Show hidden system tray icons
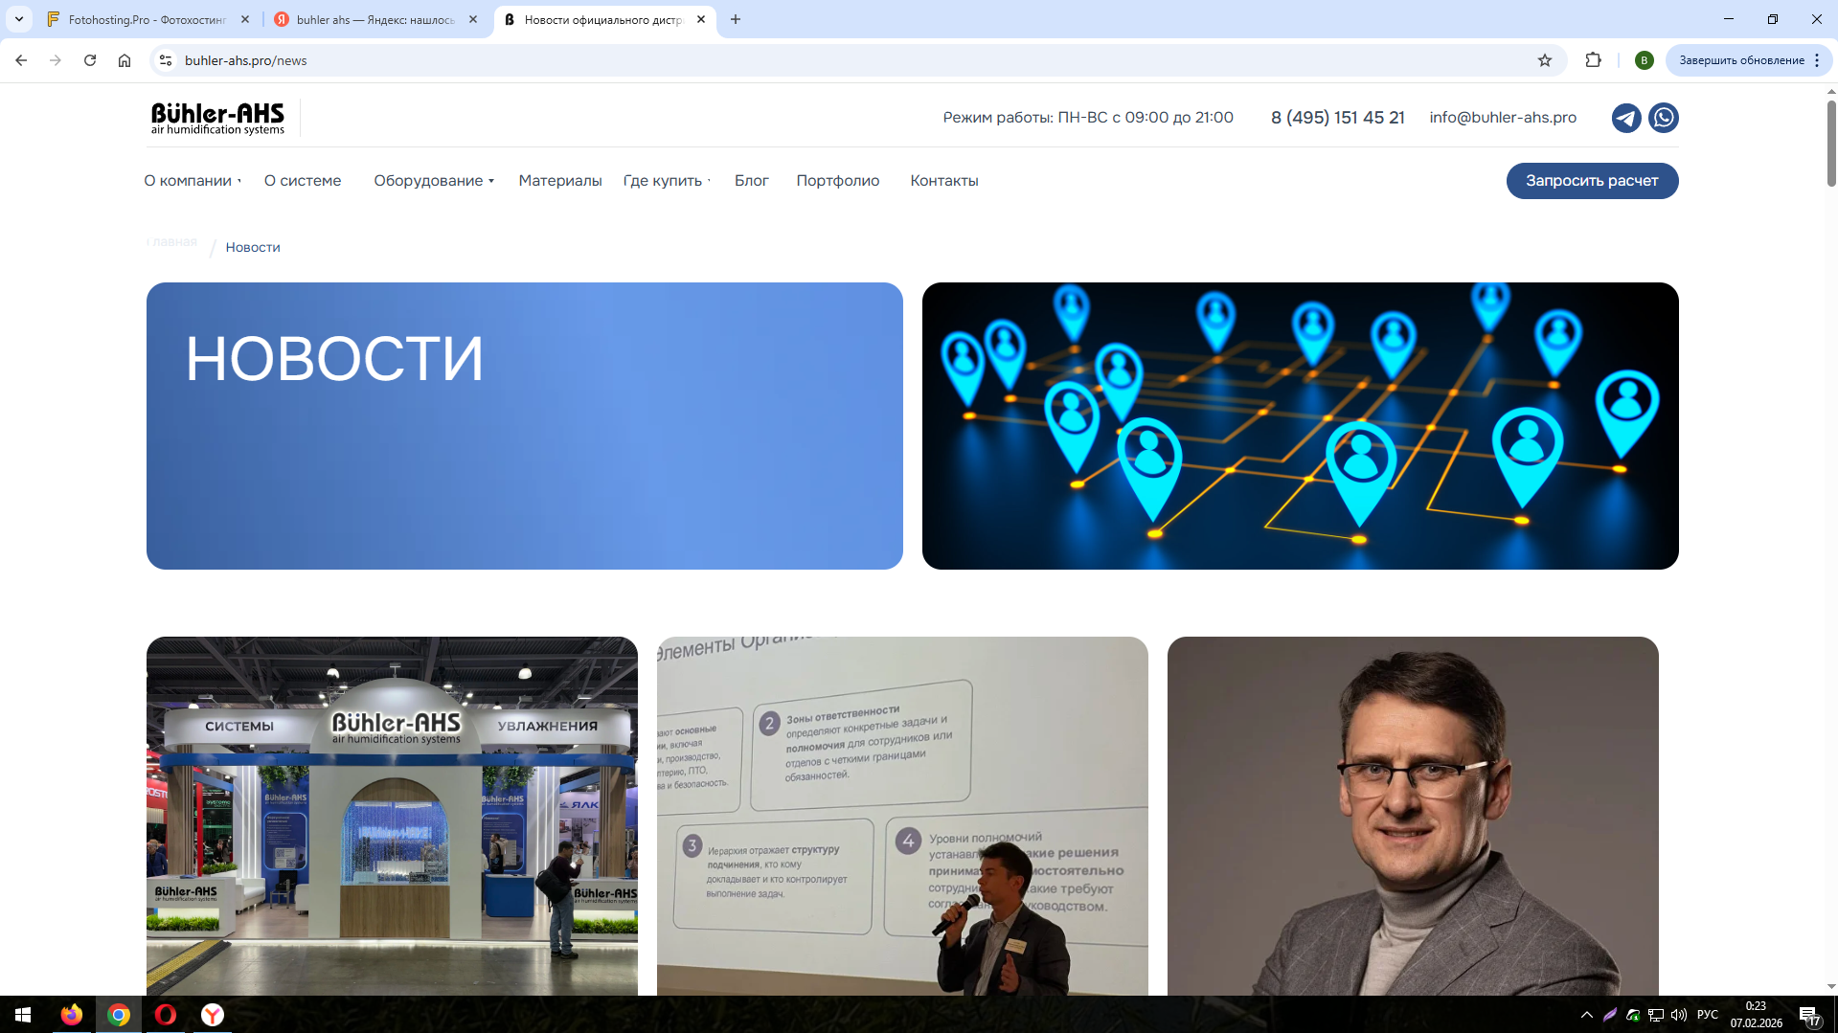This screenshot has width=1838, height=1033. [x=1587, y=1015]
